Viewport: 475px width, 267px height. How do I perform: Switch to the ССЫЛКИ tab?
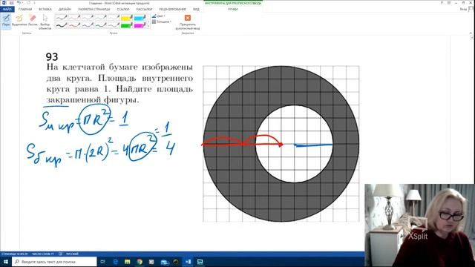[123, 10]
